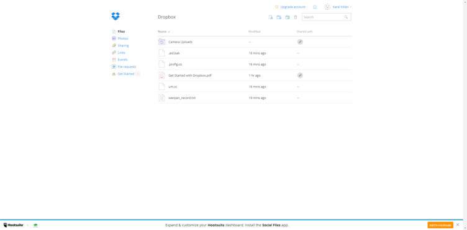
Task: Click the Search input field
Action: click(327, 17)
